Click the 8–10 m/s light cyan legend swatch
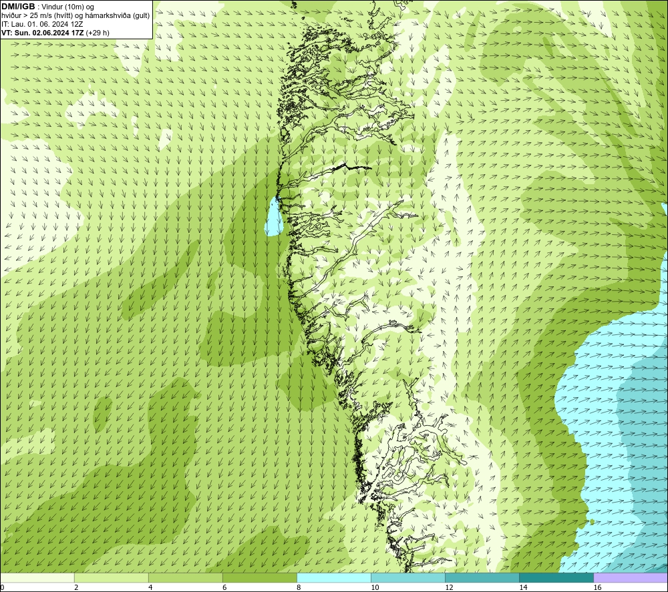Screen dimensions: 668x592 click(x=333, y=577)
